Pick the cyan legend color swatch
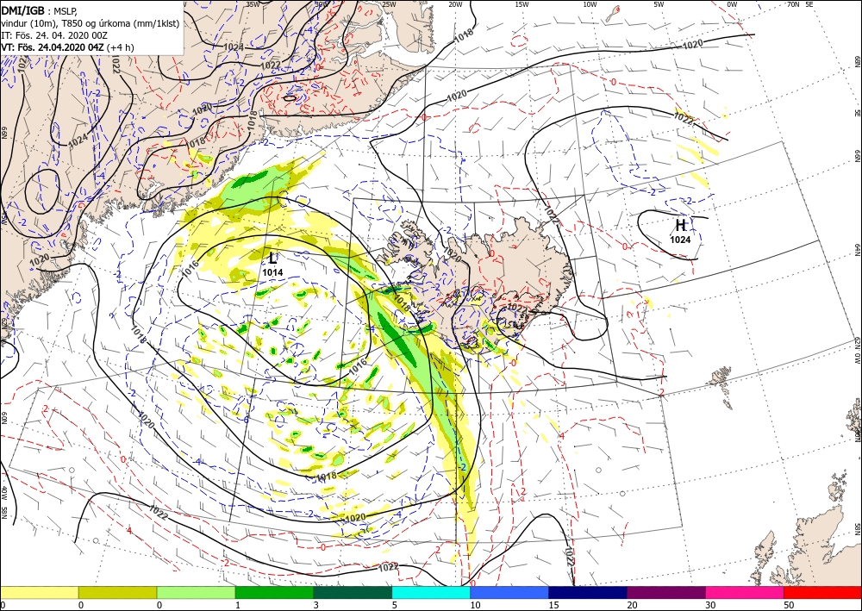This screenshot has height=611, width=862. [x=431, y=592]
